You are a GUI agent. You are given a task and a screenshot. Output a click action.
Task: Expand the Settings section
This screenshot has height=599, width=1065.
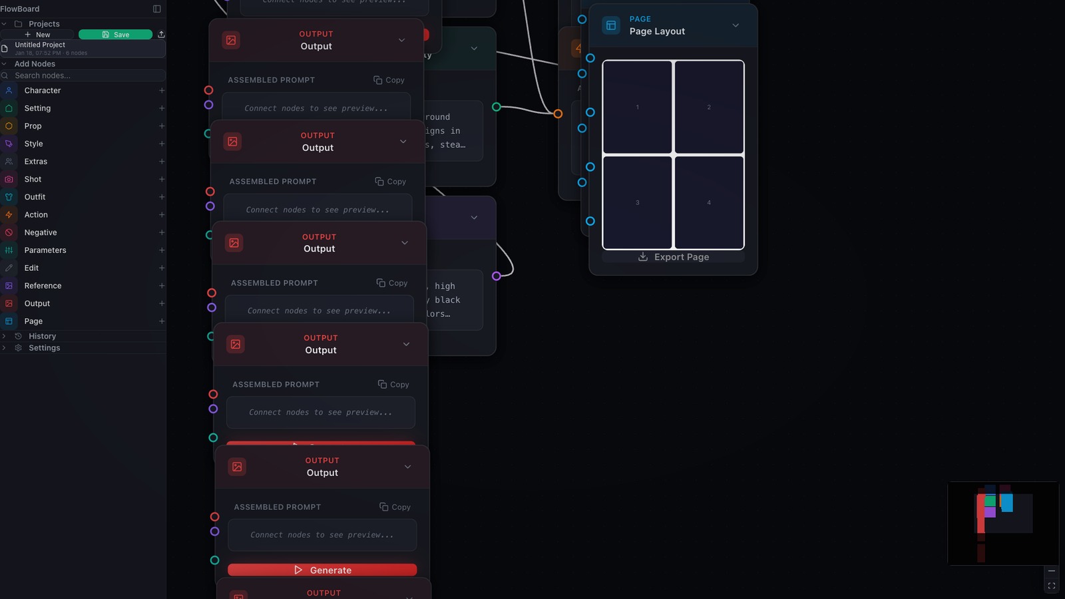(4, 348)
